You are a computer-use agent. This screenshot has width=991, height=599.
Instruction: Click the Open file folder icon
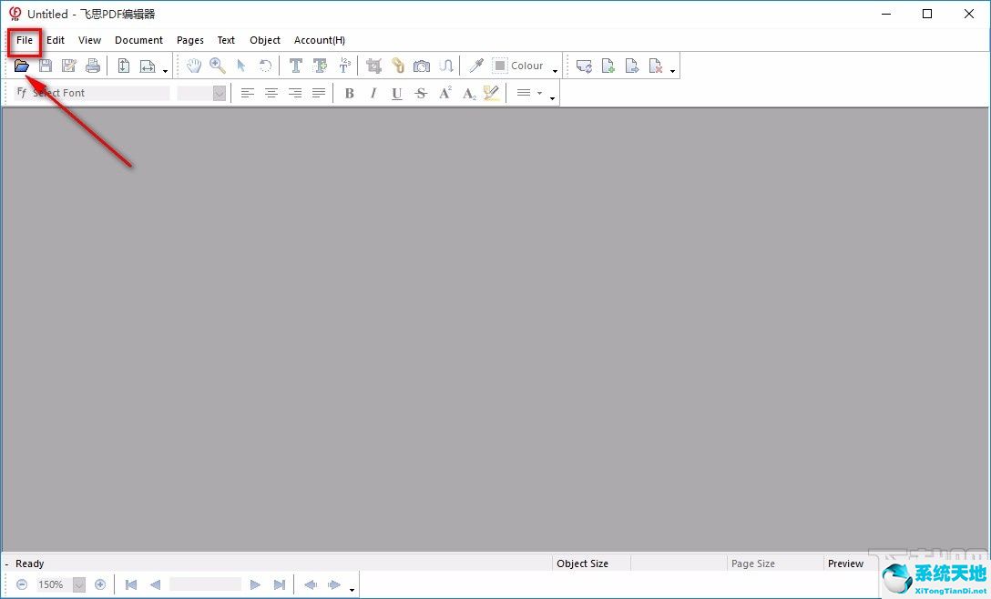22,66
